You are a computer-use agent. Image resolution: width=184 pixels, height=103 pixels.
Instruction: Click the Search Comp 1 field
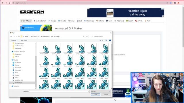point(100,36)
